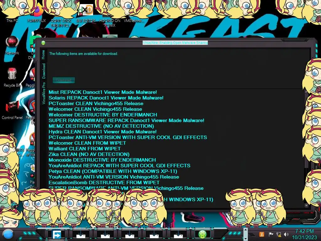The image size is (321, 241).
Task: Select 'Monoxide DESTRUCTIVE BY ENDERMANCH' row
Action: [x=103, y=160]
